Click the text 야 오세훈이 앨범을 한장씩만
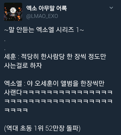Screen dimensions: 121x135 [x=66, y=83]
